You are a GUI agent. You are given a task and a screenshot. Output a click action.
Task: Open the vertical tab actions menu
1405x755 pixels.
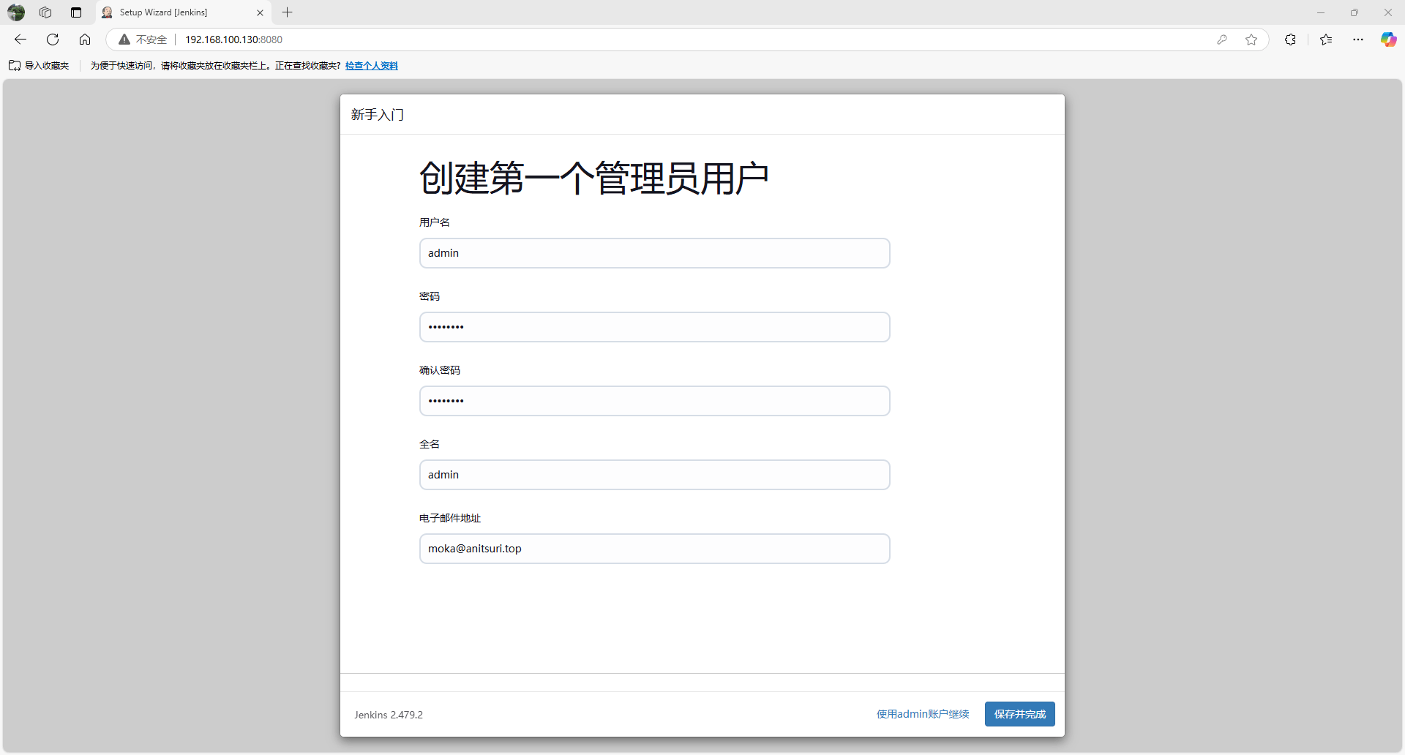(76, 12)
